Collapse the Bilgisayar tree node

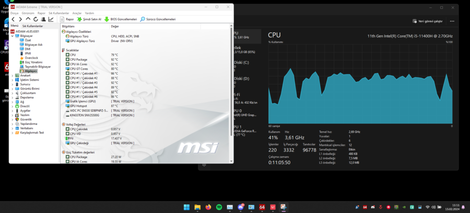pyautogui.click(x=13, y=36)
